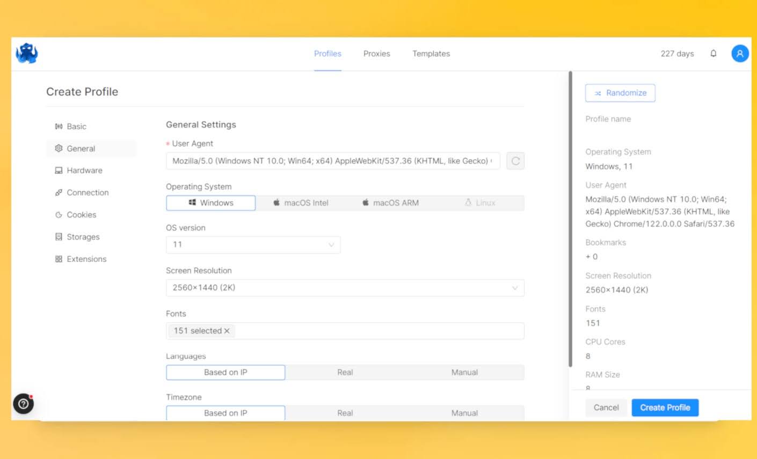Viewport: 757px width, 459px height.
Task: Open the Screen Resolution dropdown
Action: coord(345,288)
